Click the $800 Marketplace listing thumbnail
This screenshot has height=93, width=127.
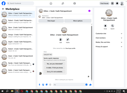click(x=40, y=16)
